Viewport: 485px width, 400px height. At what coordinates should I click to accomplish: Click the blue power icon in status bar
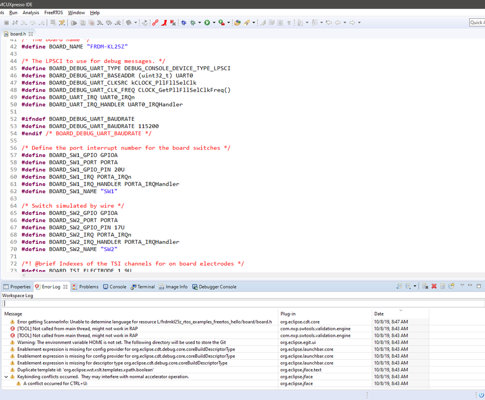(x=481, y=395)
